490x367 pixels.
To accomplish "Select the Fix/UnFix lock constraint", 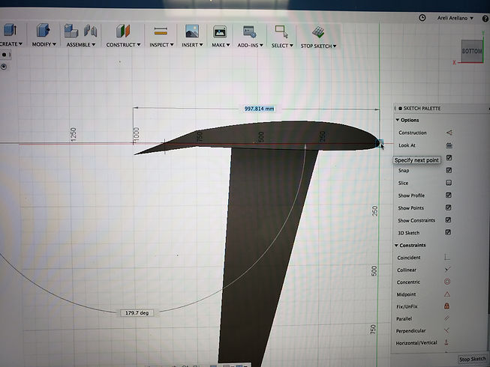I will pyautogui.click(x=447, y=306).
